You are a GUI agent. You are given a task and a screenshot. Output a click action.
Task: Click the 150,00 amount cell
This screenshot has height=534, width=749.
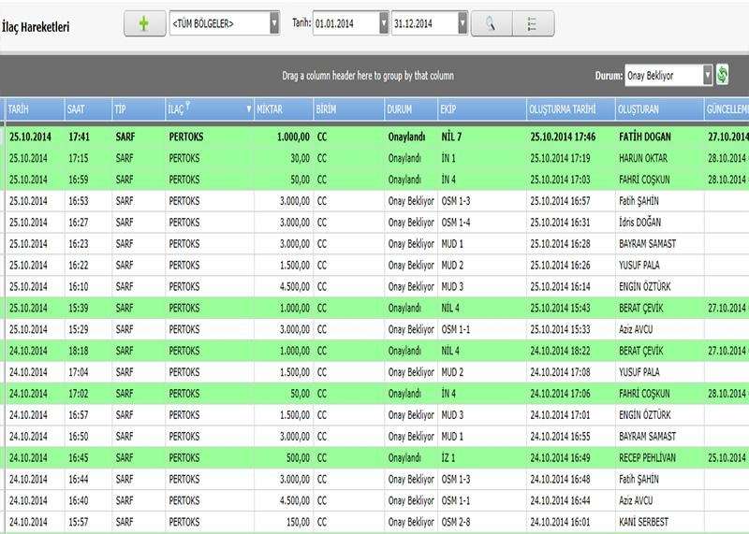click(x=298, y=522)
